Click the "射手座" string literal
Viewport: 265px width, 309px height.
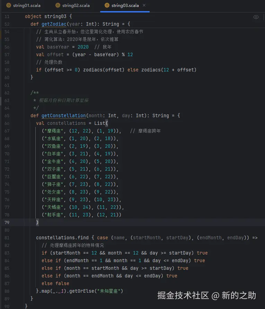[54, 215]
